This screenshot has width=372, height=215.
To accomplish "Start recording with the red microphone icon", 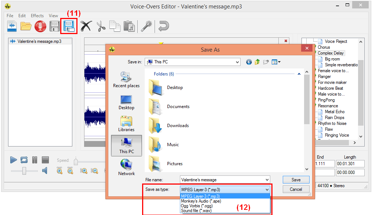I will pos(40,26).
